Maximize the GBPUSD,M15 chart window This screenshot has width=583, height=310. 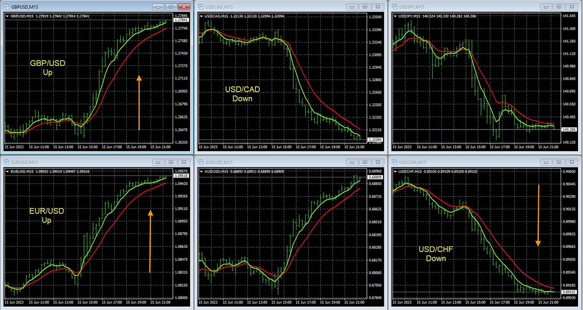(171, 7)
